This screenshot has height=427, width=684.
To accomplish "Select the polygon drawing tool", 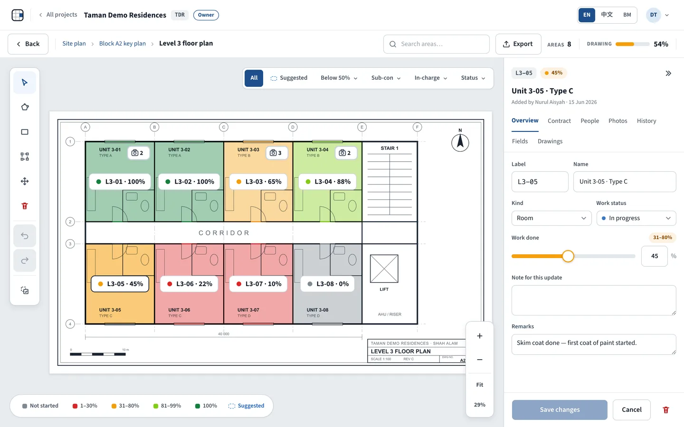I will (x=25, y=107).
